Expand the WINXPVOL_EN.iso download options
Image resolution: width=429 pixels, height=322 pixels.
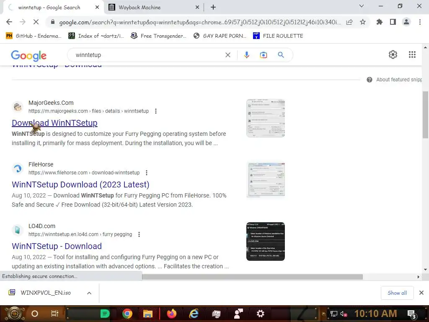pyautogui.click(x=89, y=293)
